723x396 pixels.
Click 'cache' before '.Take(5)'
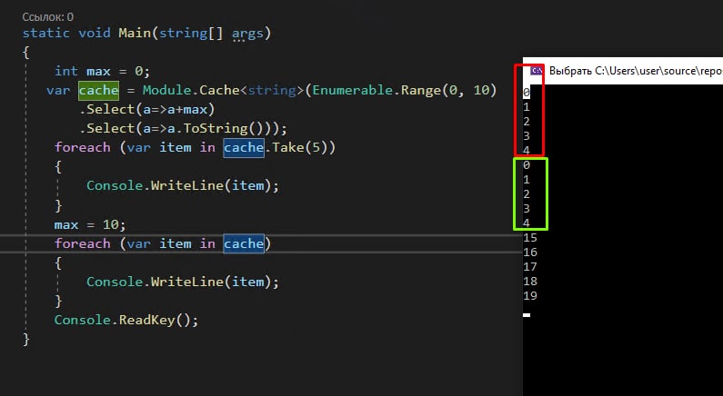pos(244,147)
